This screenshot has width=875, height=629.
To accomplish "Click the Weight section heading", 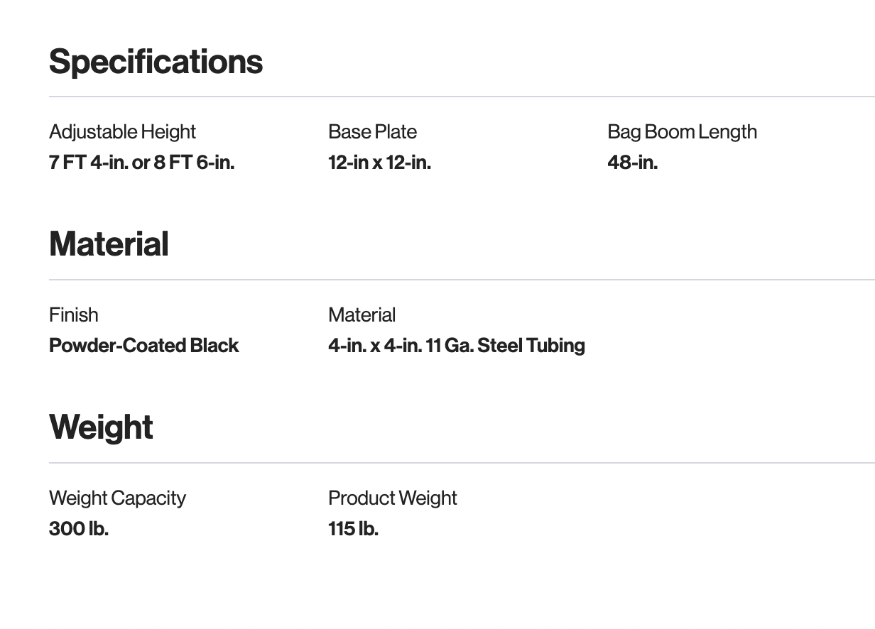I will click(x=101, y=427).
